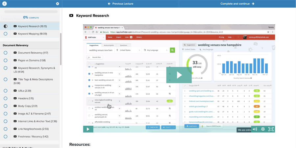Click left arrow icon in Previous Lecture
Image resolution: width=296 pixels, height=148 pixels.
(109, 4)
